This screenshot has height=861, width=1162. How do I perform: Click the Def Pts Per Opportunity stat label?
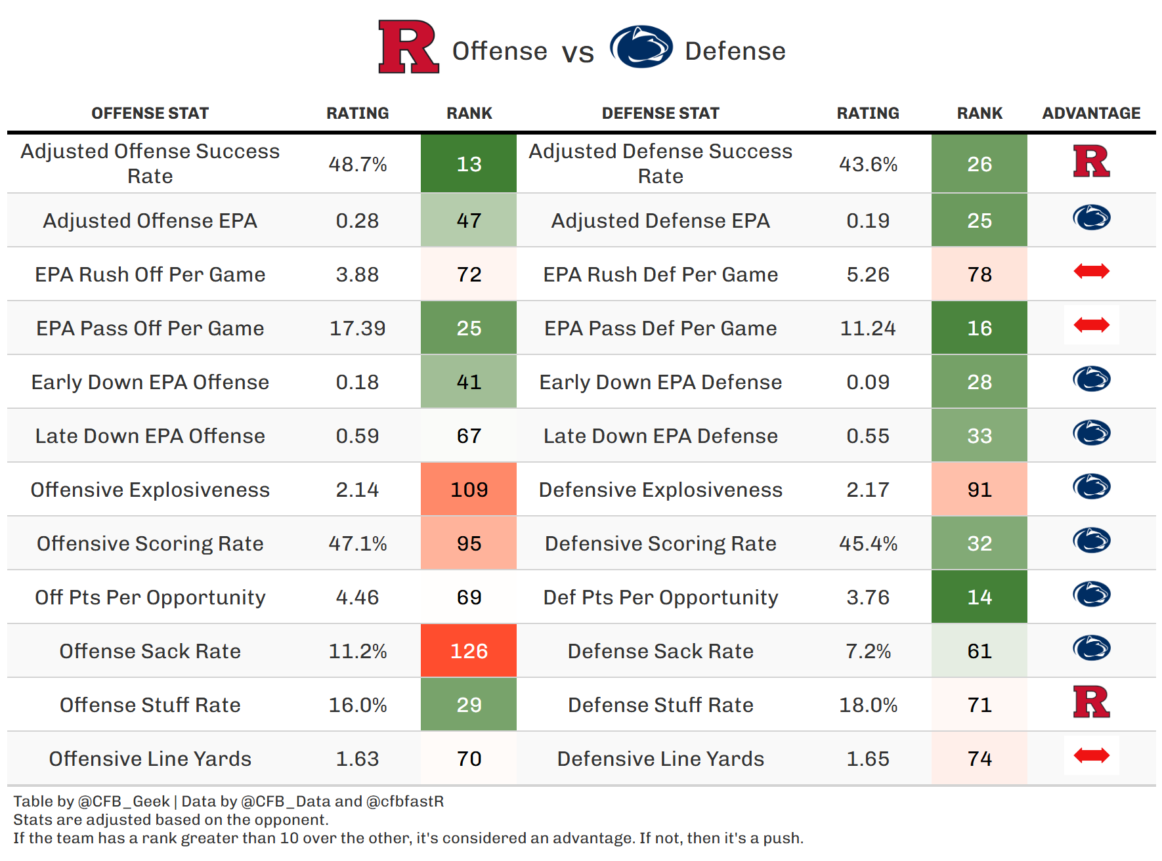[x=660, y=598]
